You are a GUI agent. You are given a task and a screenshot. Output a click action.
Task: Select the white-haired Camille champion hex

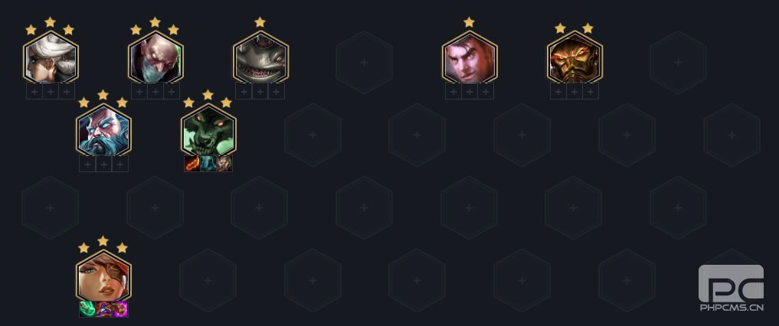click(x=51, y=57)
